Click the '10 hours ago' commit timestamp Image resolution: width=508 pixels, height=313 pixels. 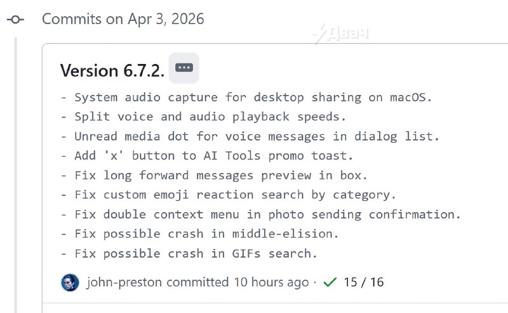point(271,282)
